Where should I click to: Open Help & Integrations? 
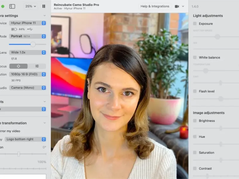tap(155, 6)
